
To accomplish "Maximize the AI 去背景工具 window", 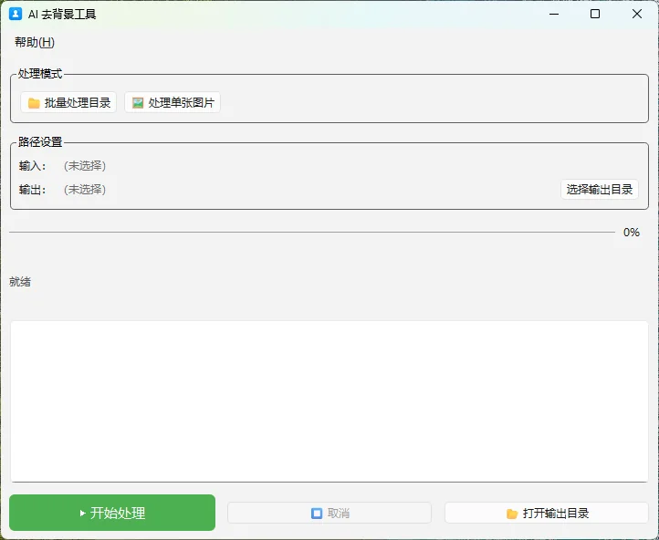I will pyautogui.click(x=595, y=14).
